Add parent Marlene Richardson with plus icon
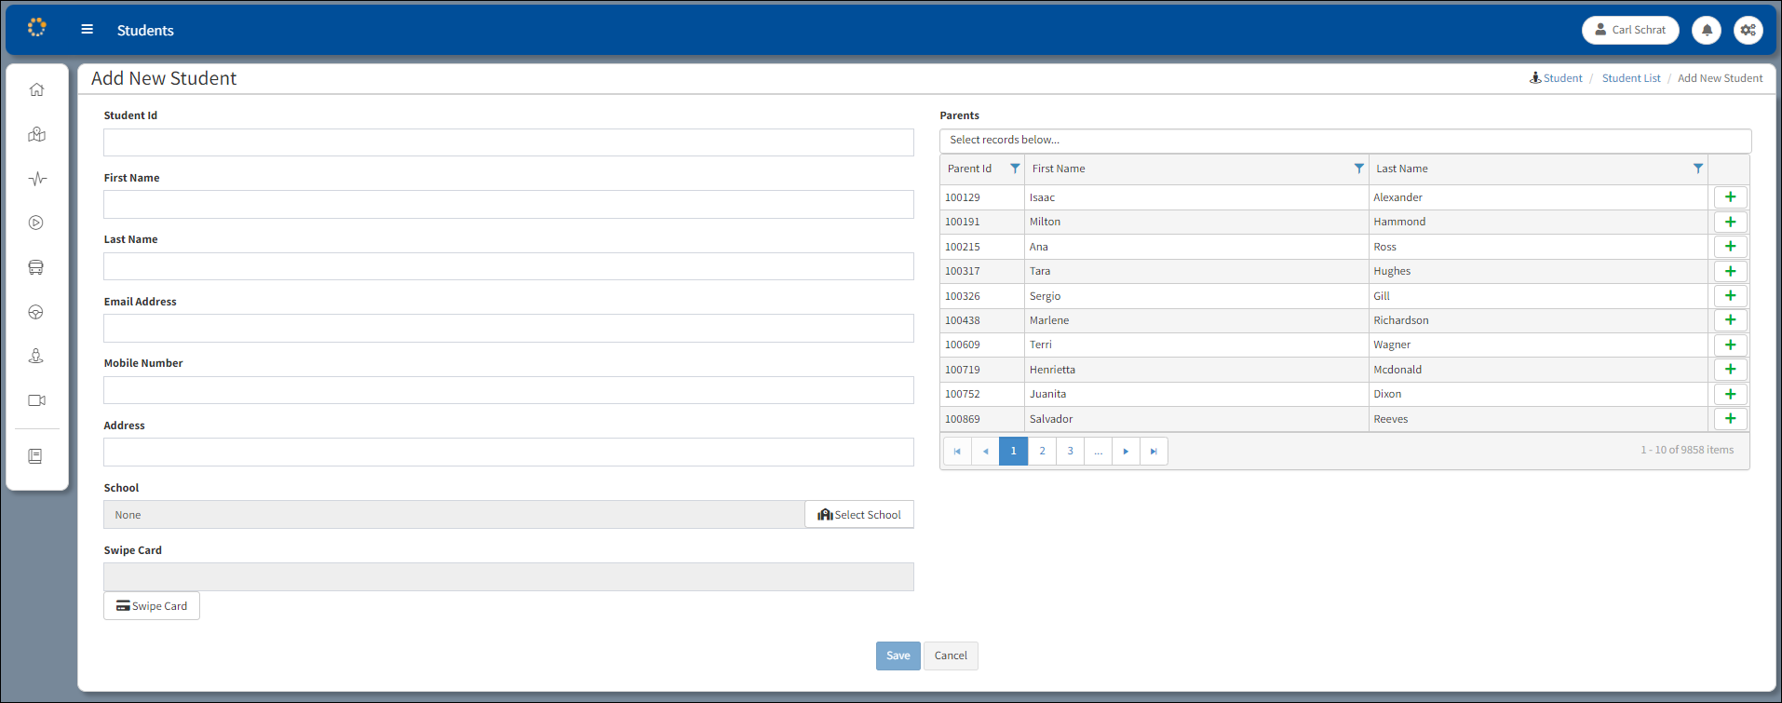Image resolution: width=1782 pixels, height=703 pixels. click(x=1730, y=320)
